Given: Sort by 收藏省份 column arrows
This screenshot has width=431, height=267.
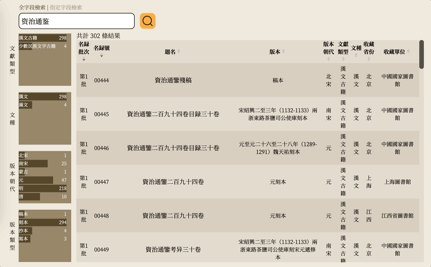Looking at the screenshot, I should pos(369,59).
